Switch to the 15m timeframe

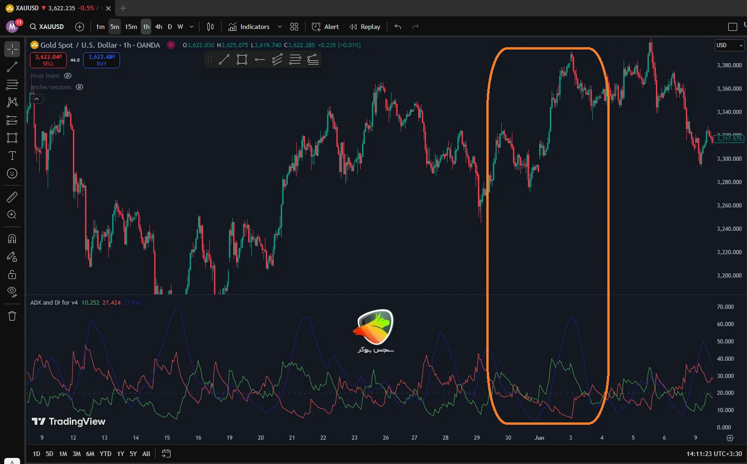(131, 27)
